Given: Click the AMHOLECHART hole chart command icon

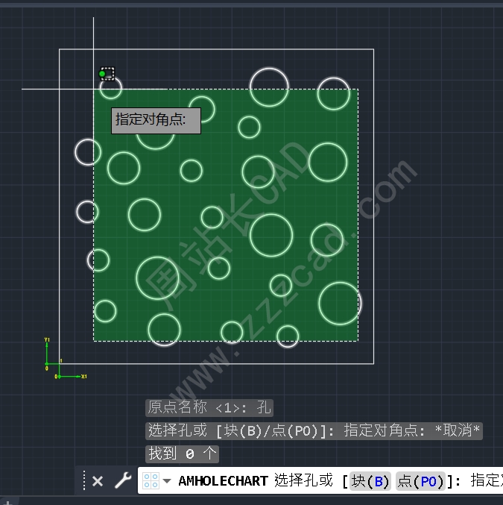Looking at the screenshot, I should coord(151,481).
